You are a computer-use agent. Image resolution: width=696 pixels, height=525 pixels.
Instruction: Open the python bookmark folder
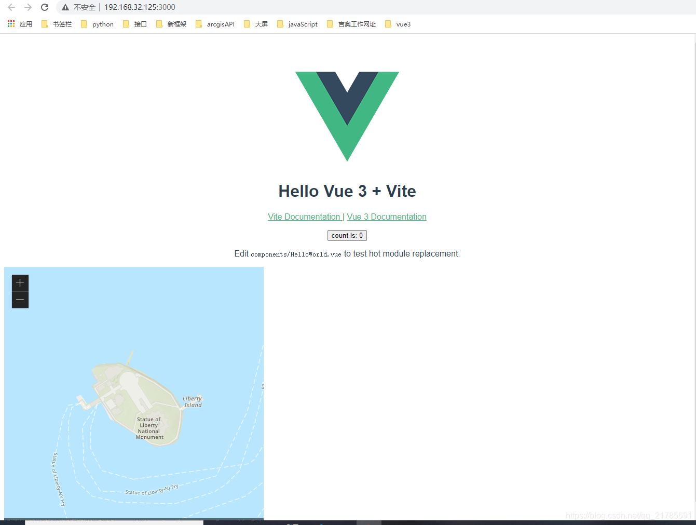coord(97,24)
